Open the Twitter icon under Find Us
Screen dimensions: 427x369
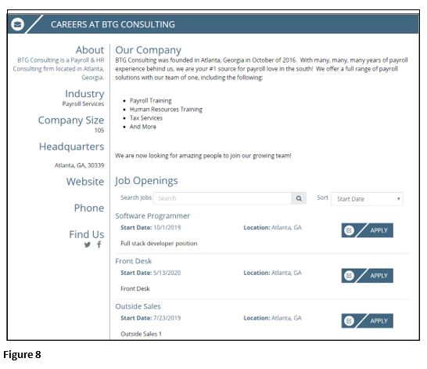87,244
